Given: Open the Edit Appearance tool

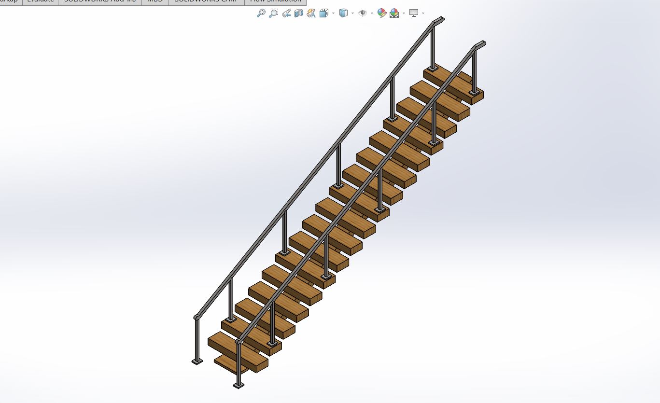Looking at the screenshot, I should pyautogui.click(x=382, y=14).
